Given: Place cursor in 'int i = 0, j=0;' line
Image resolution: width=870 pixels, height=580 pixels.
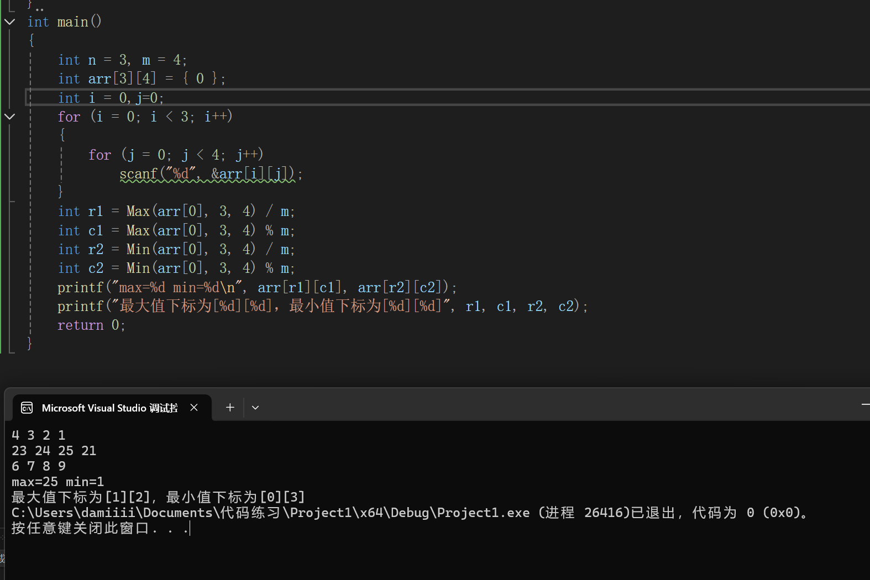Looking at the screenshot, I should [x=111, y=98].
